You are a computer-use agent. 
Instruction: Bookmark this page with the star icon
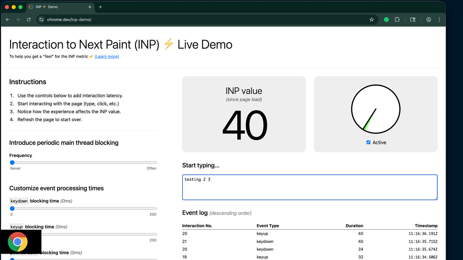(372, 20)
